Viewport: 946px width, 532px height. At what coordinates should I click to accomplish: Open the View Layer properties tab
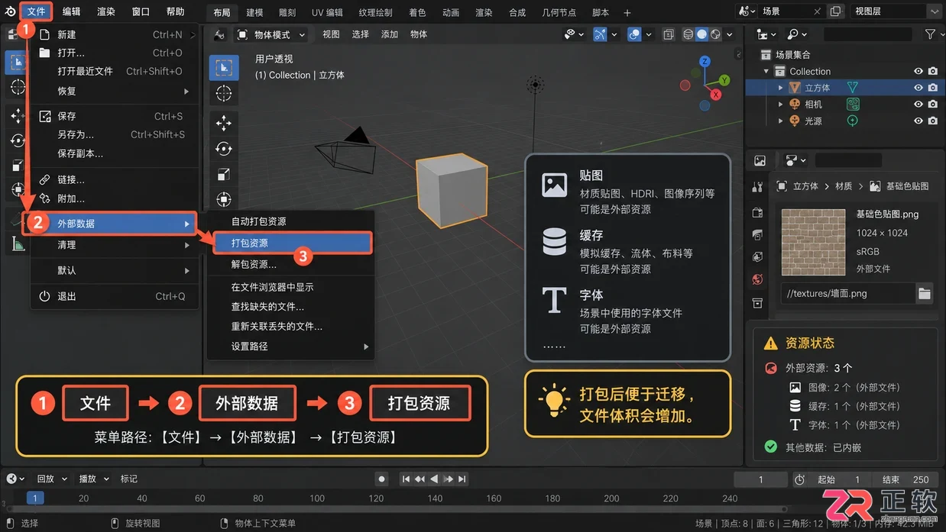757,235
